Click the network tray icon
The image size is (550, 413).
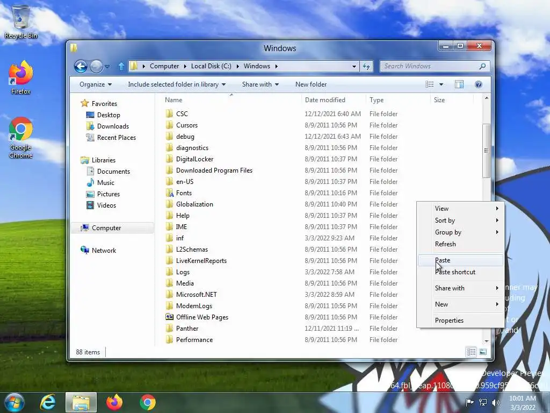483,402
